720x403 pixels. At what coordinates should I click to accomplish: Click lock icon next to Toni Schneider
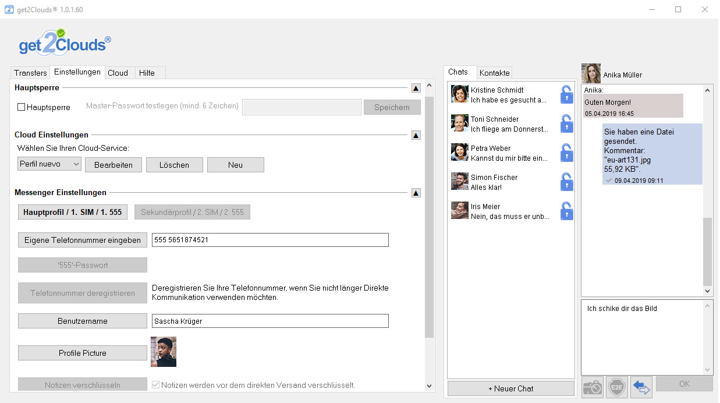(x=566, y=123)
